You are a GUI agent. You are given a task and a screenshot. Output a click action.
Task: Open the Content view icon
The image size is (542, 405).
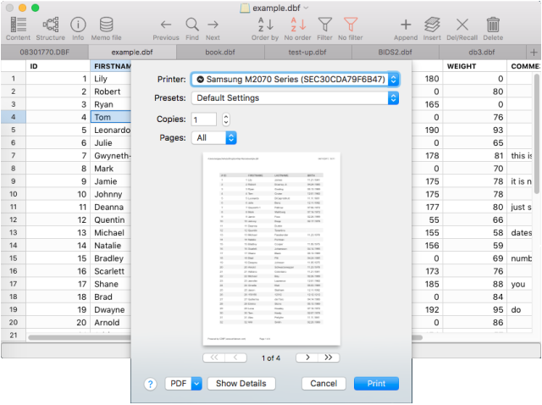18,25
